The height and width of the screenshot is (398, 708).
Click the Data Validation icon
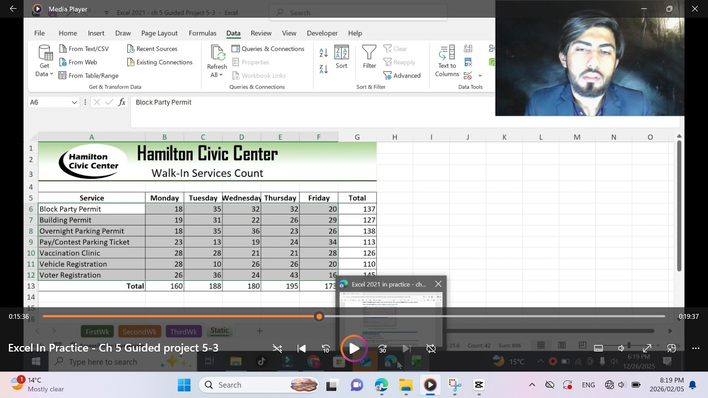click(468, 76)
